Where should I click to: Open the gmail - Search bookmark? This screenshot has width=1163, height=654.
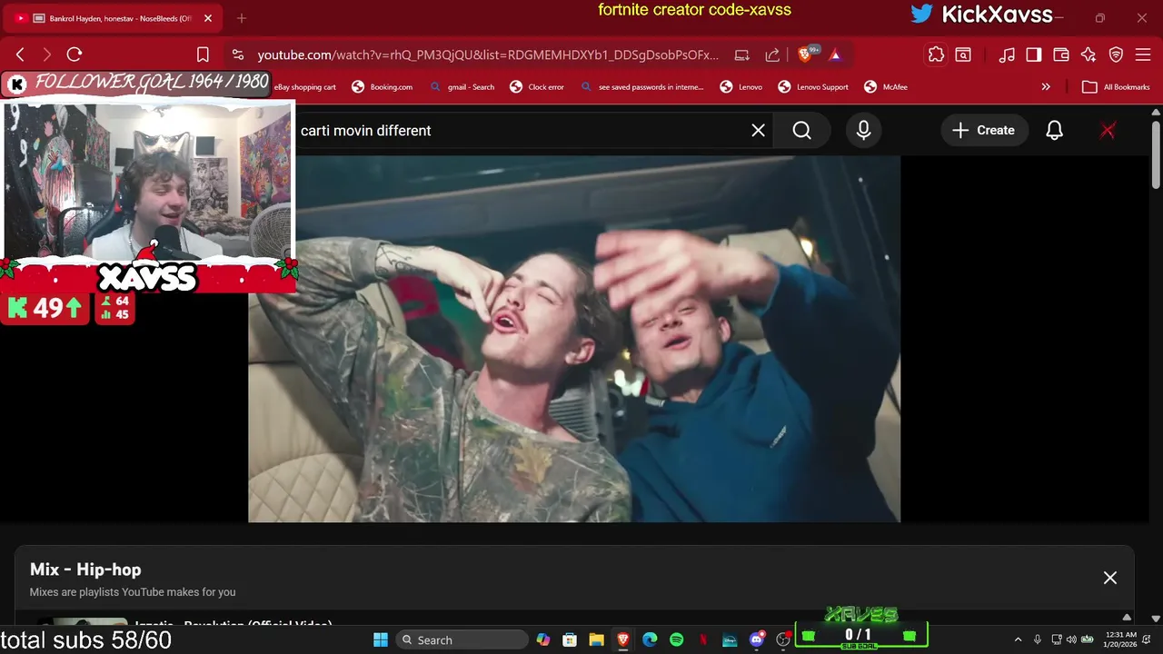[462, 87]
